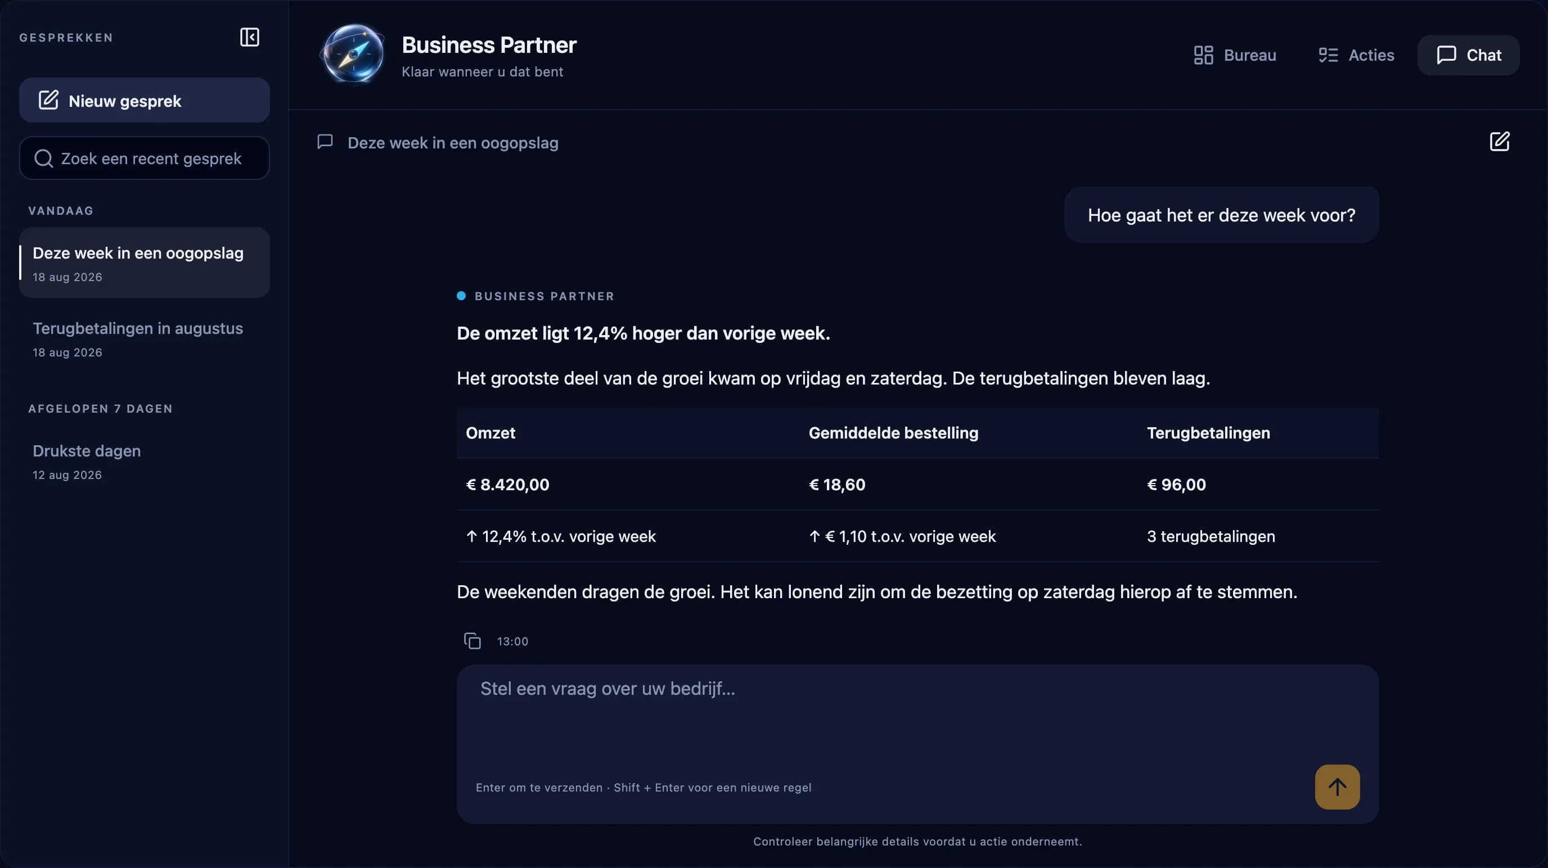1548x868 pixels.
Task: Start a Nieuw gesprek
Action: (x=144, y=100)
